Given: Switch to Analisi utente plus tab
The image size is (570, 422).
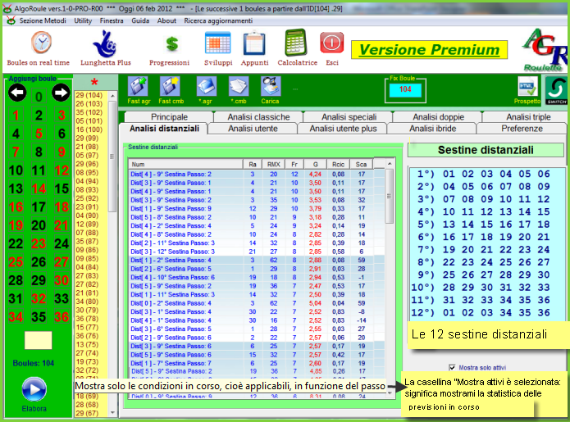Looking at the screenshot, I should (343, 129).
